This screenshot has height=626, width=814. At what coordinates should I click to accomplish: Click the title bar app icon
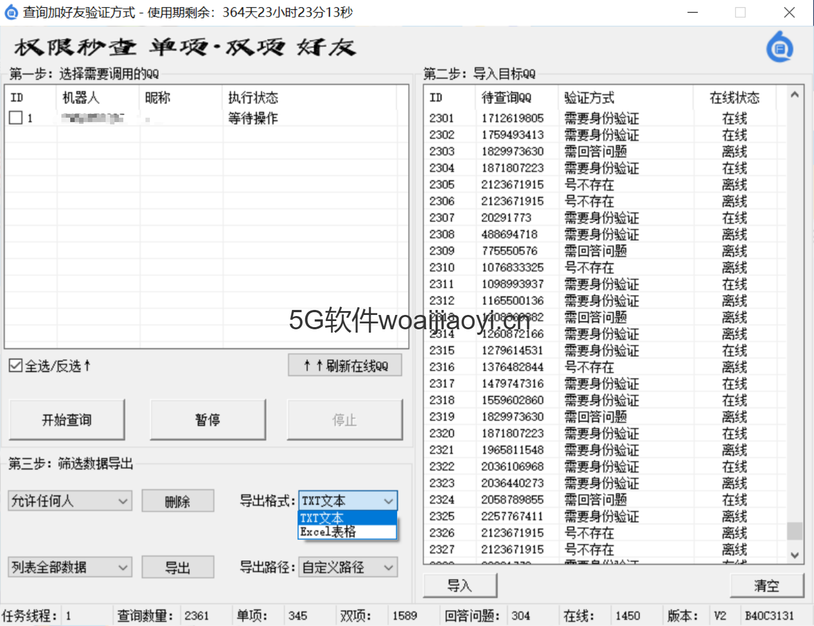pos(11,12)
